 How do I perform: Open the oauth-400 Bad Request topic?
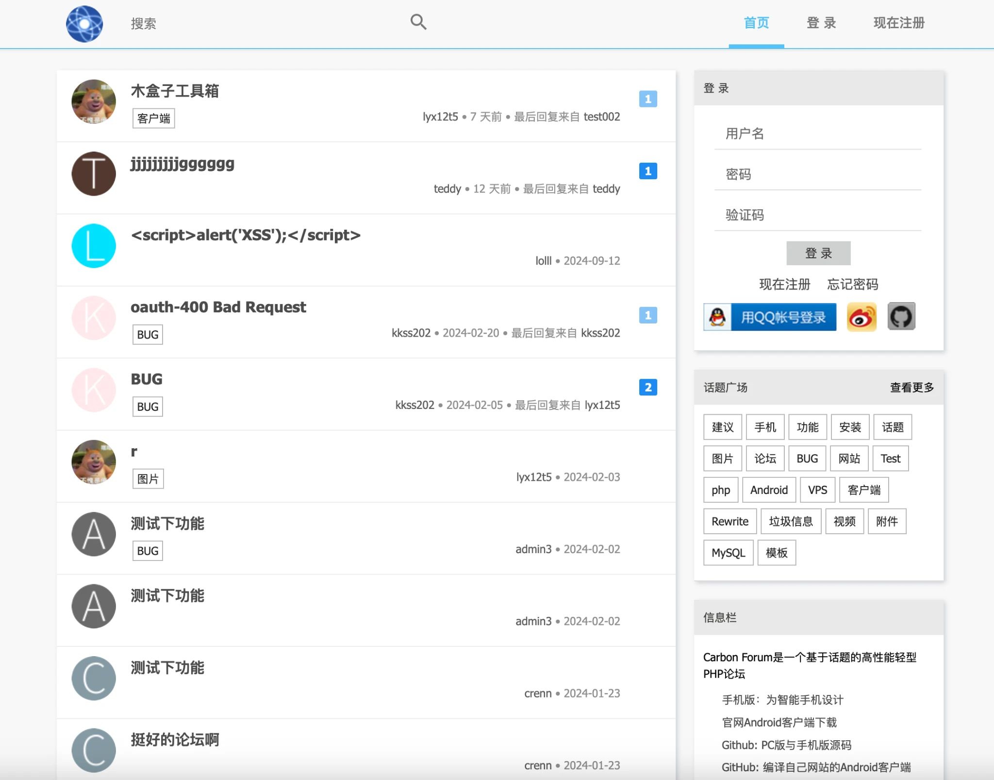pos(218,307)
